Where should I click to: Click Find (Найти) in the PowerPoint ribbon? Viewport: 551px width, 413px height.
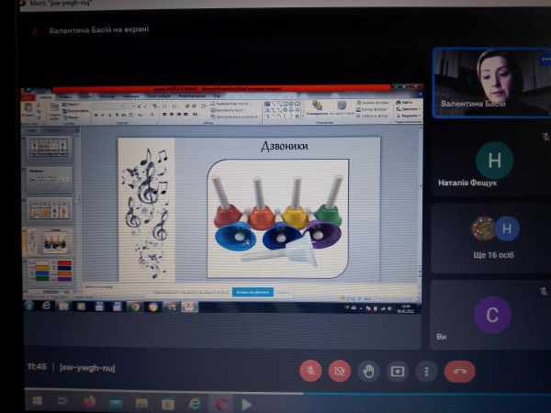click(x=405, y=102)
